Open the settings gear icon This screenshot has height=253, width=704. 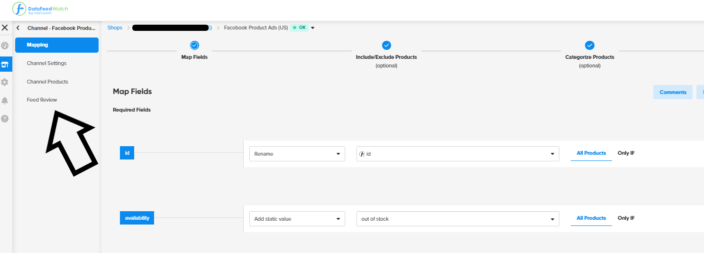pos(5,82)
